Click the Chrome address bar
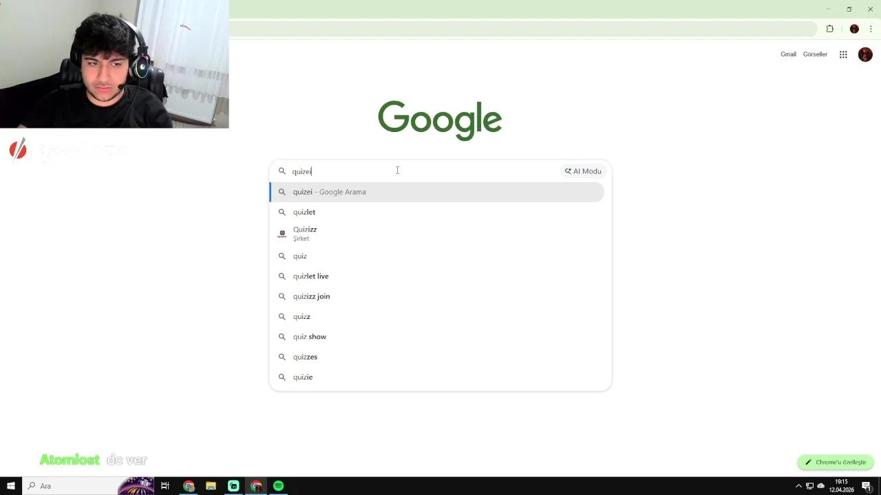Image resolution: width=881 pixels, height=495 pixels. [523, 29]
